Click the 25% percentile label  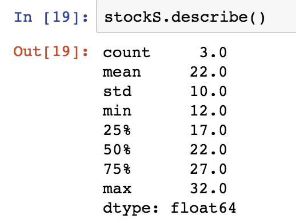117,130
